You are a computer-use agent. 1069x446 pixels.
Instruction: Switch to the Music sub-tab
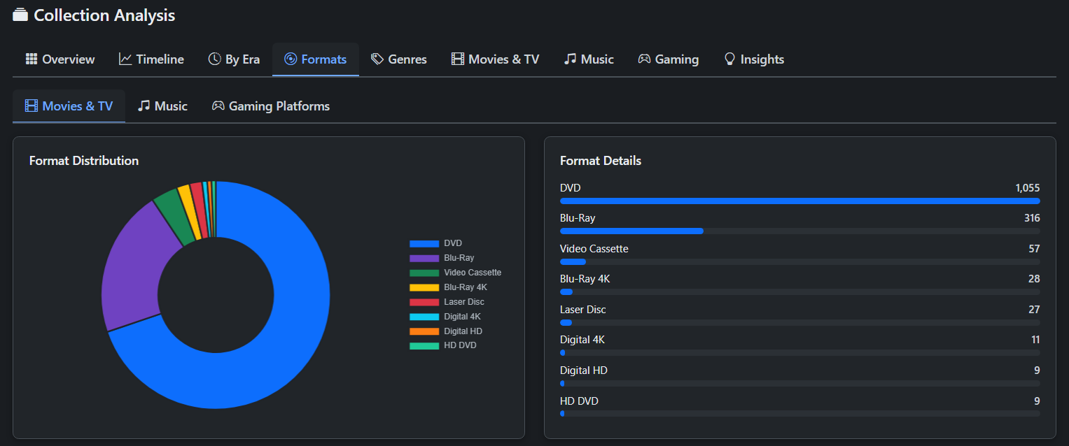click(x=163, y=106)
